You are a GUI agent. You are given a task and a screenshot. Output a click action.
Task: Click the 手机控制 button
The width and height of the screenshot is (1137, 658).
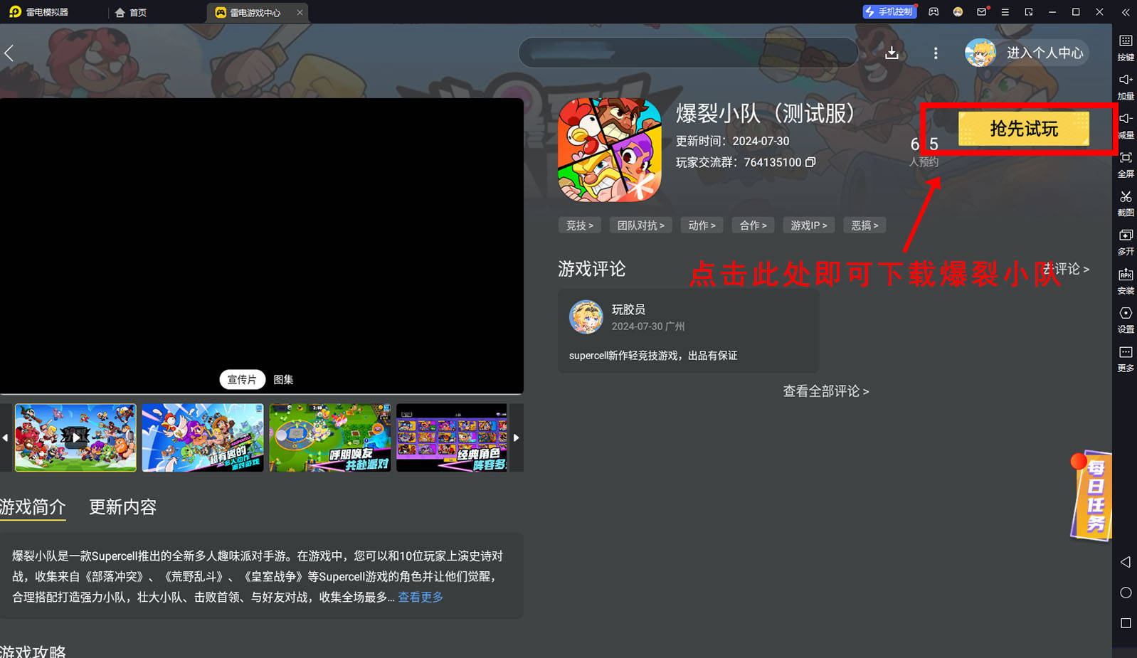point(889,12)
